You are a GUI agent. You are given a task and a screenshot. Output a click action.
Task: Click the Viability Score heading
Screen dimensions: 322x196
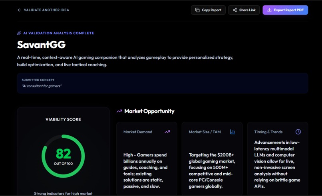(63, 119)
